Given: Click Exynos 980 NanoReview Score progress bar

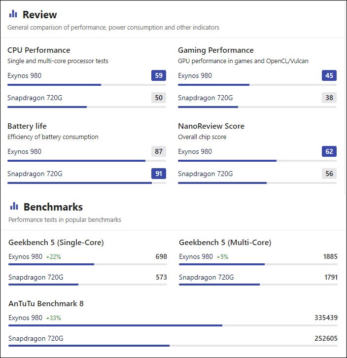Looking at the screenshot, I should pyautogui.click(x=257, y=161).
